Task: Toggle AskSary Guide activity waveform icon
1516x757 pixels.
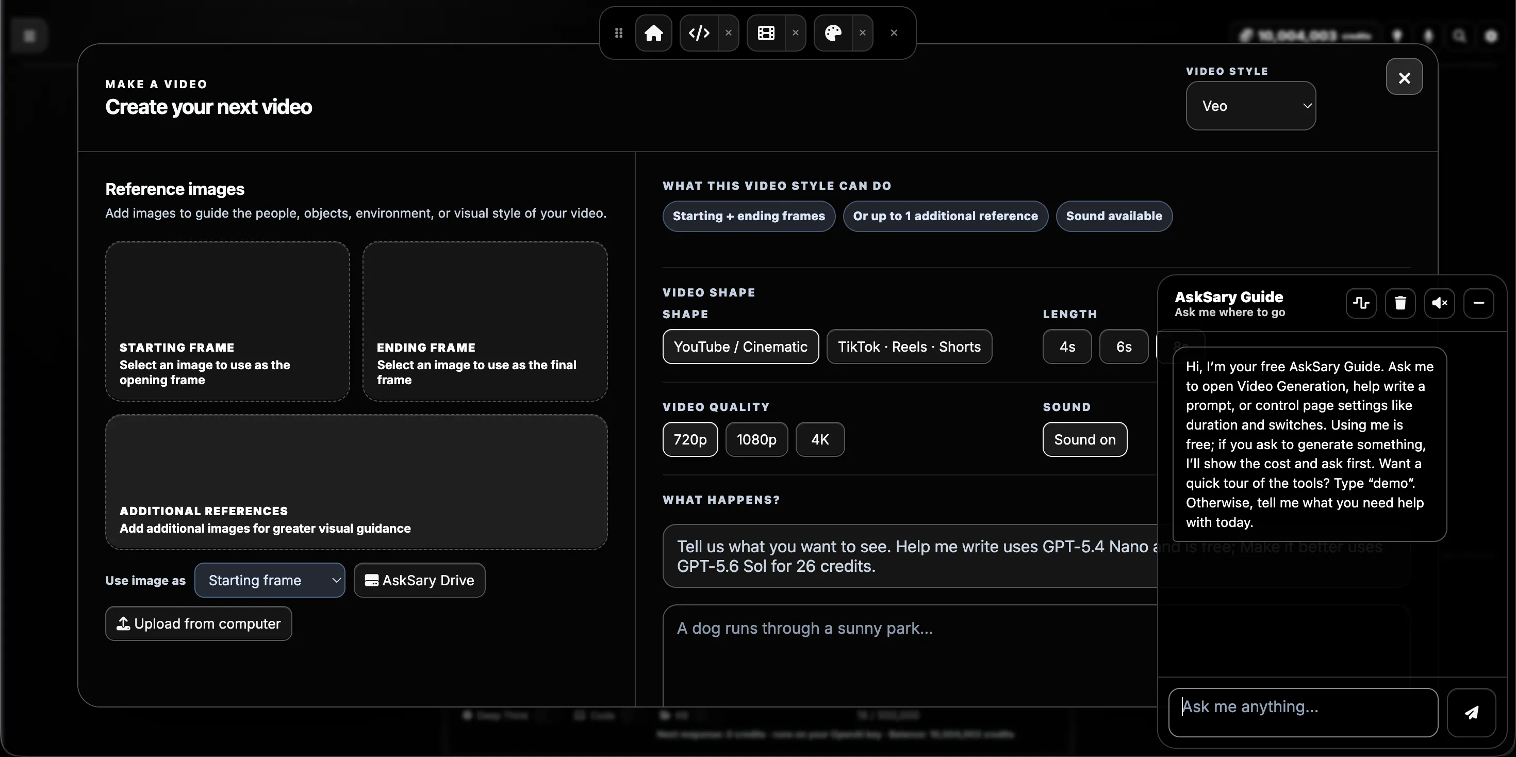Action: 1361,303
